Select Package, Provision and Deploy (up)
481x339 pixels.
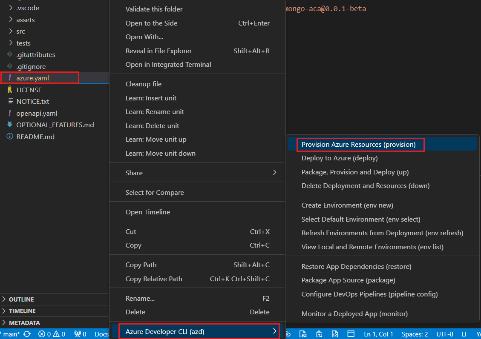[382, 172]
